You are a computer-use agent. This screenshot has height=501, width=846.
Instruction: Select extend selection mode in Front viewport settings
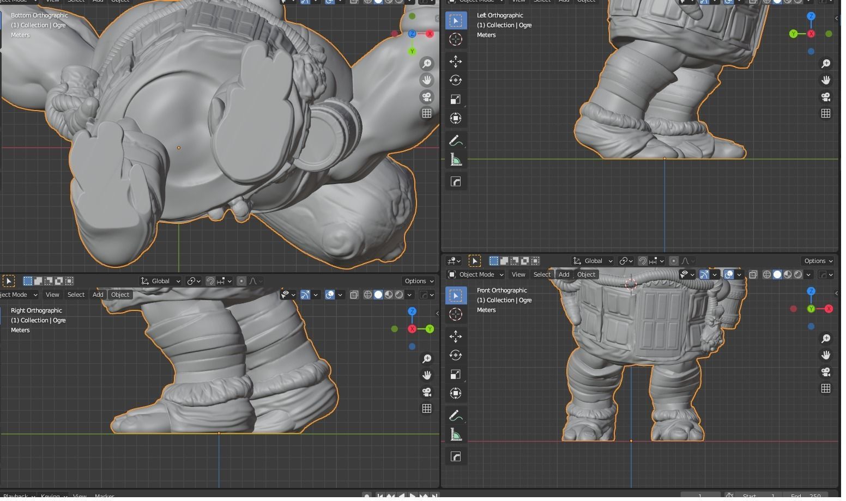point(504,261)
